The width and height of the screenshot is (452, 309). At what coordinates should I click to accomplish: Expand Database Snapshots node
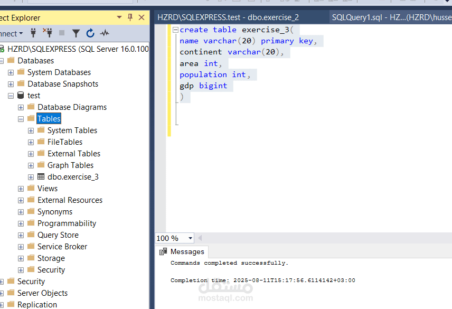(x=11, y=84)
